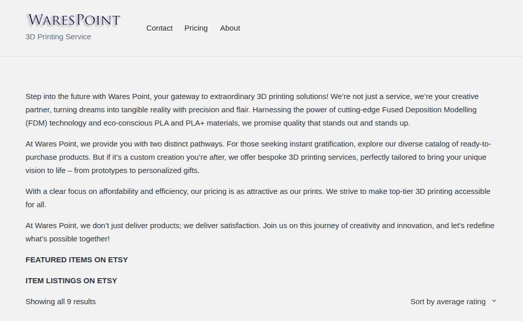Expand the Sort by average rating dropdown
Image resolution: width=523 pixels, height=321 pixels.
pyautogui.click(x=448, y=302)
